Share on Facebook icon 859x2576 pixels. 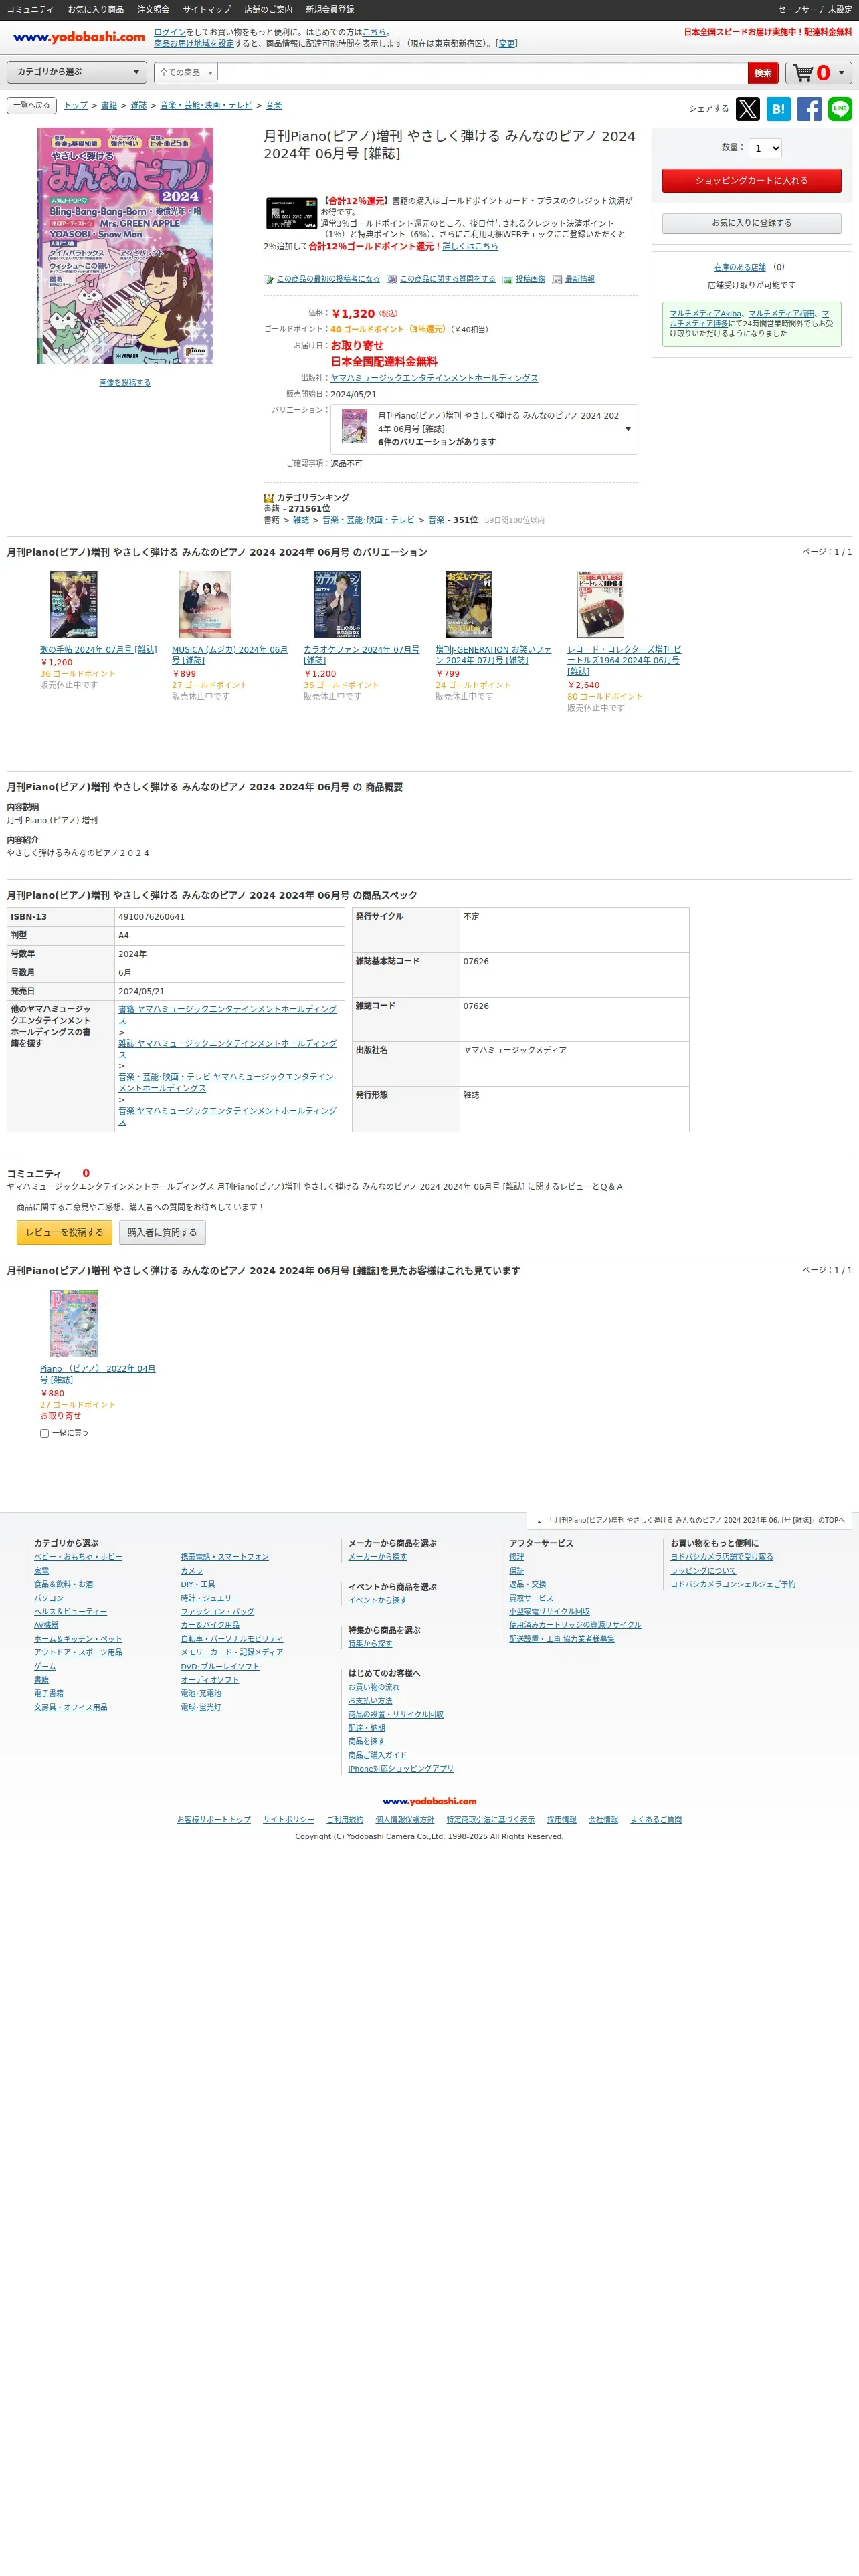point(809,109)
